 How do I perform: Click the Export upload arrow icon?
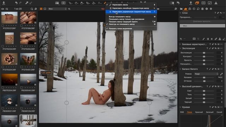(191, 3)
